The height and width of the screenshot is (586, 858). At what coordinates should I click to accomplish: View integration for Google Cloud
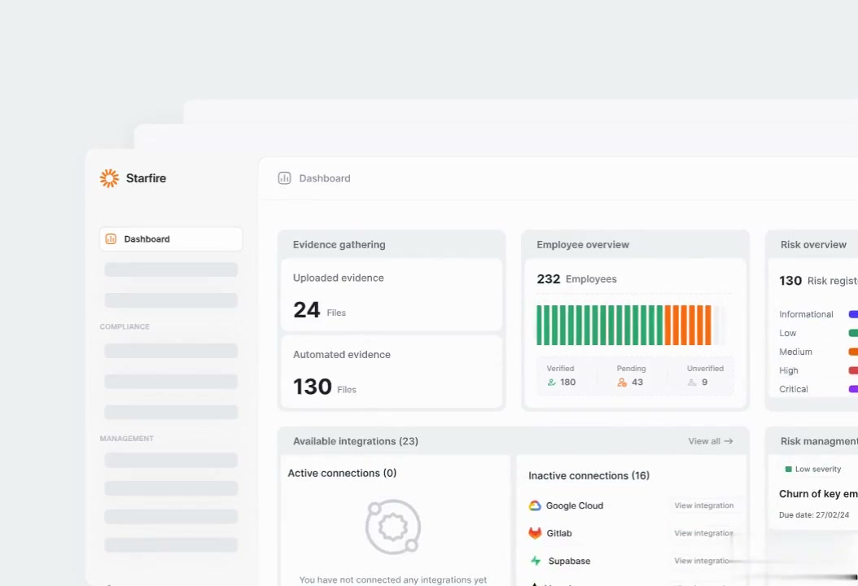pos(703,505)
